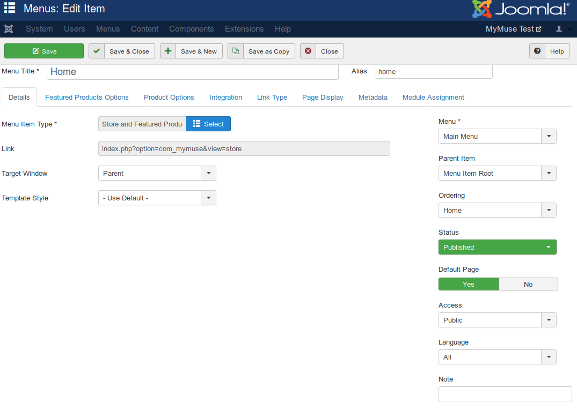The width and height of the screenshot is (577, 411).
Task: Open the Extensions menu
Action: (244, 29)
